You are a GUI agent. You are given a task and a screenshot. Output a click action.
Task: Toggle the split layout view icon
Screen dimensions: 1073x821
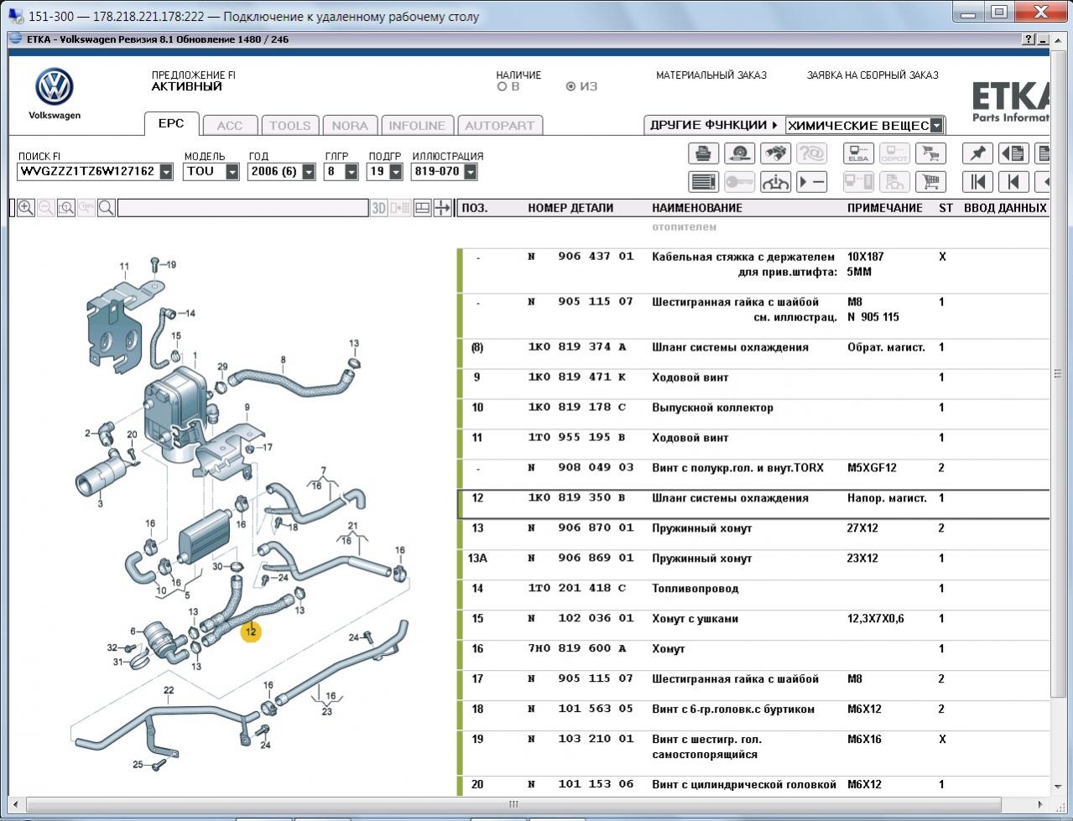click(x=423, y=208)
